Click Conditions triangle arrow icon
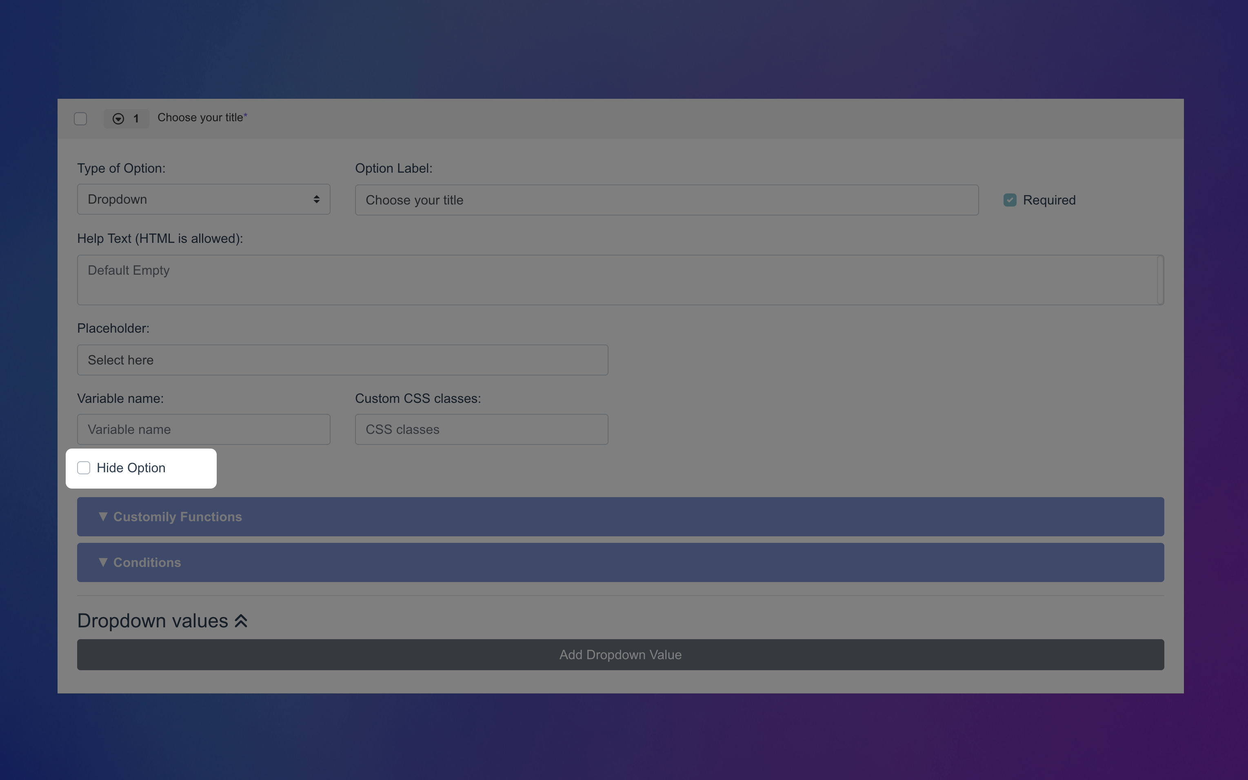Viewport: 1248px width, 780px height. click(x=102, y=562)
